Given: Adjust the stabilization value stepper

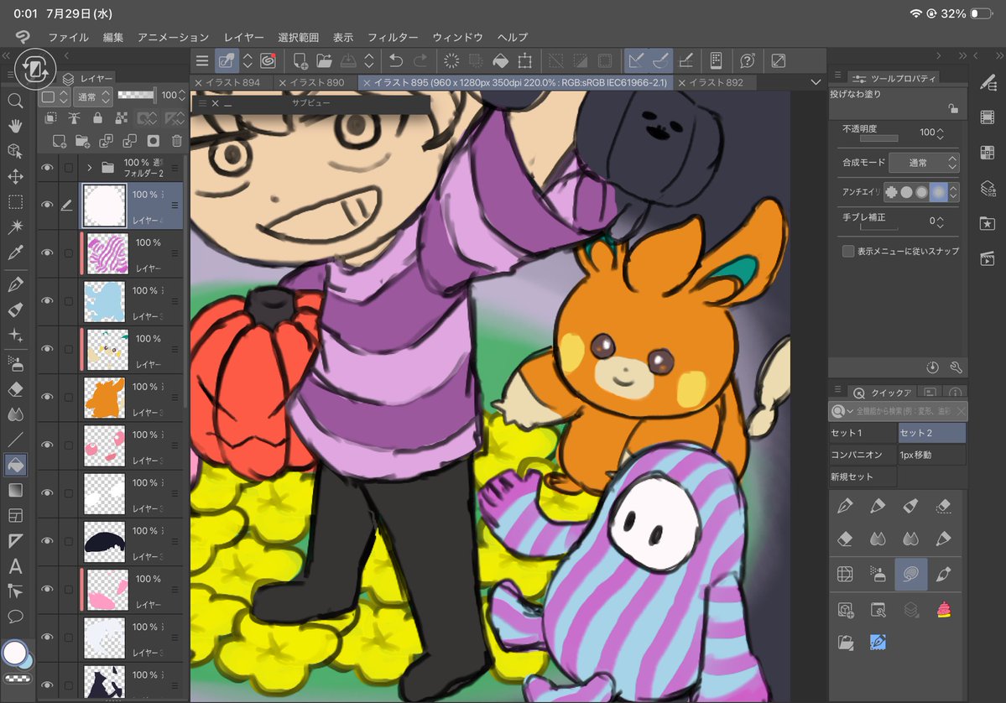Looking at the screenshot, I should coord(940,221).
